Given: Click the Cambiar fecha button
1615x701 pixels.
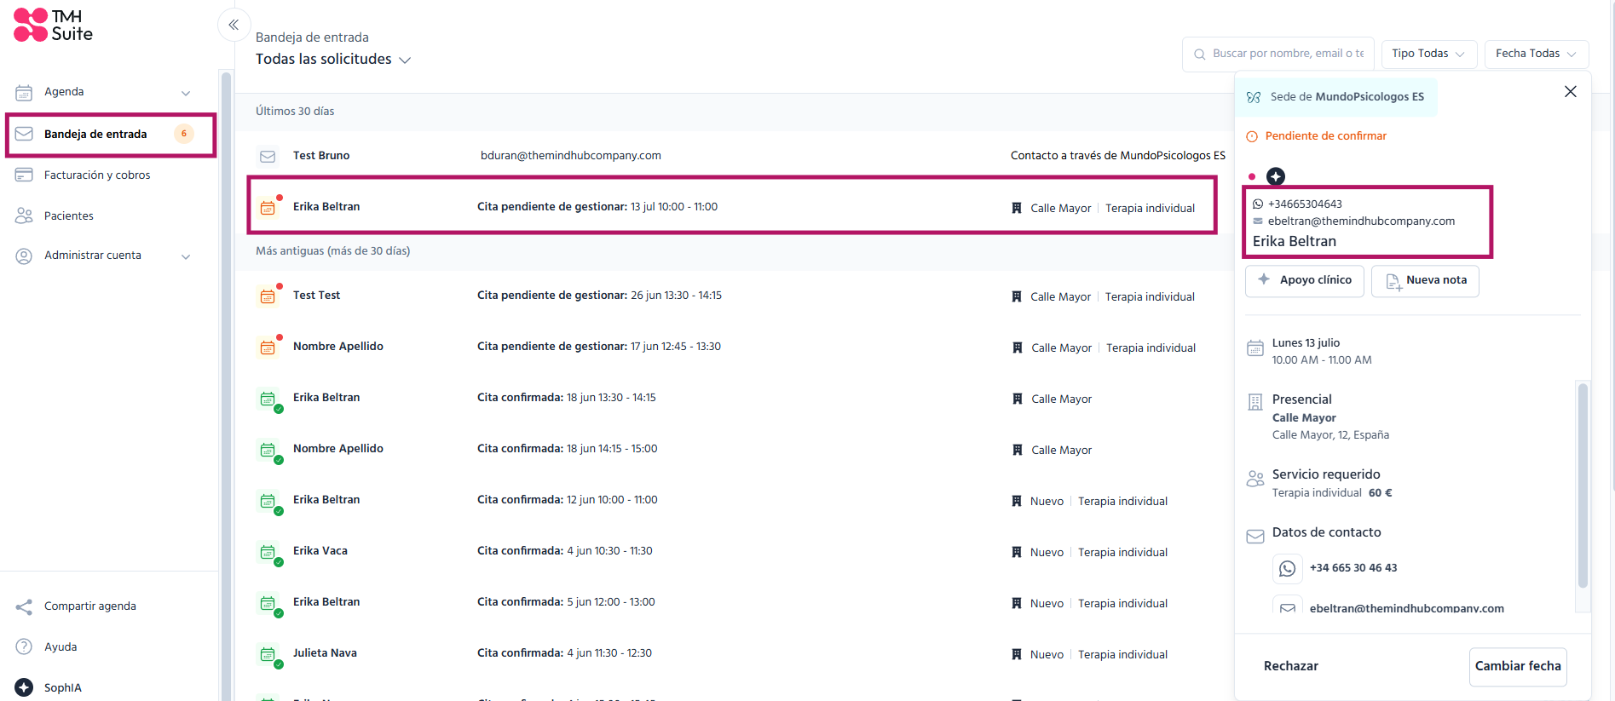Looking at the screenshot, I should (x=1518, y=666).
